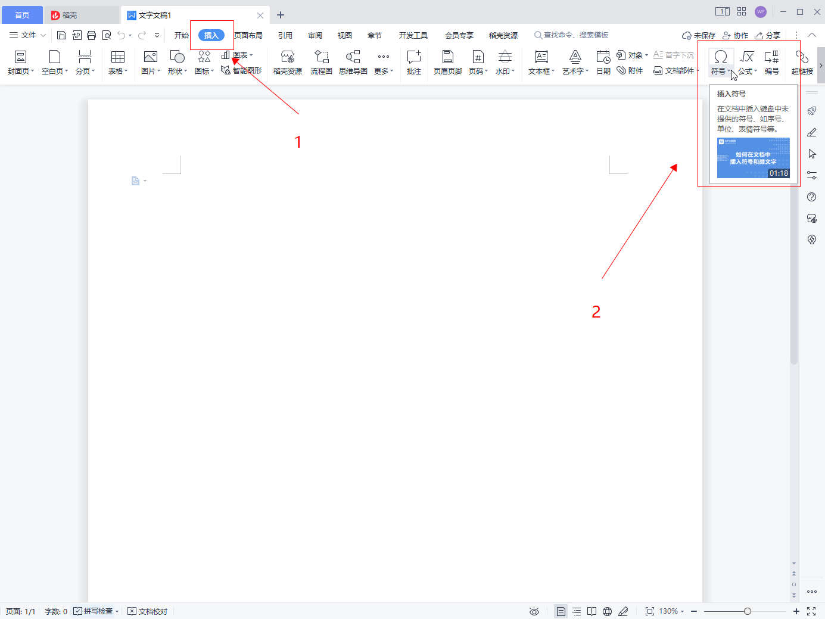Go to the 引用 ribbon tab
825x619 pixels.
tap(285, 35)
